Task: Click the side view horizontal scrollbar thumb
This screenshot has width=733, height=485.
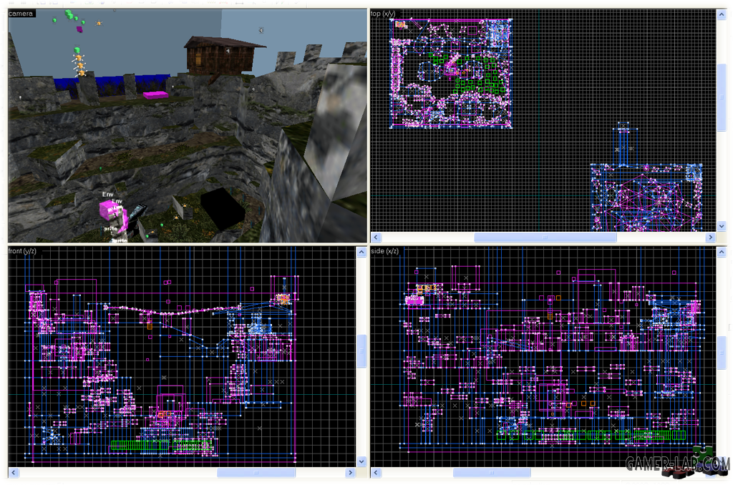Action: pyautogui.click(x=492, y=473)
